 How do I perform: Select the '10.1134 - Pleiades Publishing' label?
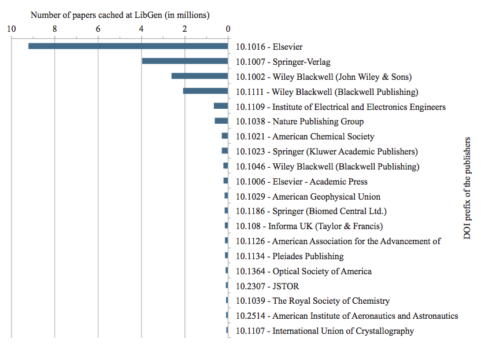[x=290, y=256]
